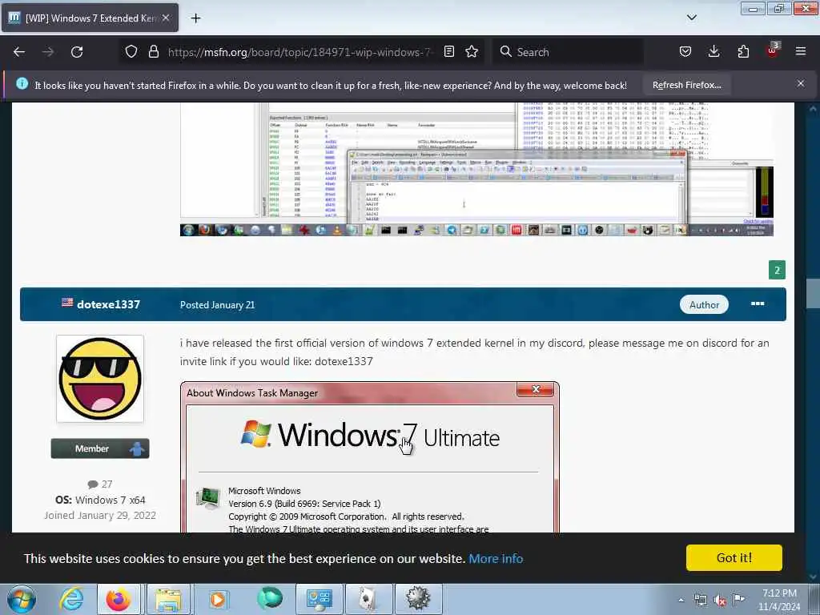
Task: Open the tracking protection shield icon
Action: (131, 52)
